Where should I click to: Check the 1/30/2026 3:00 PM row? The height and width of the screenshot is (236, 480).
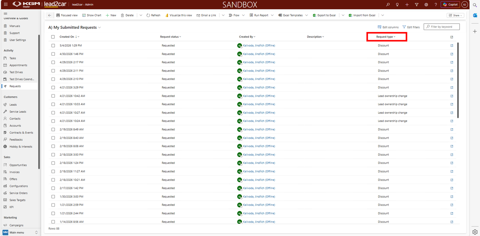pyautogui.click(x=53, y=196)
